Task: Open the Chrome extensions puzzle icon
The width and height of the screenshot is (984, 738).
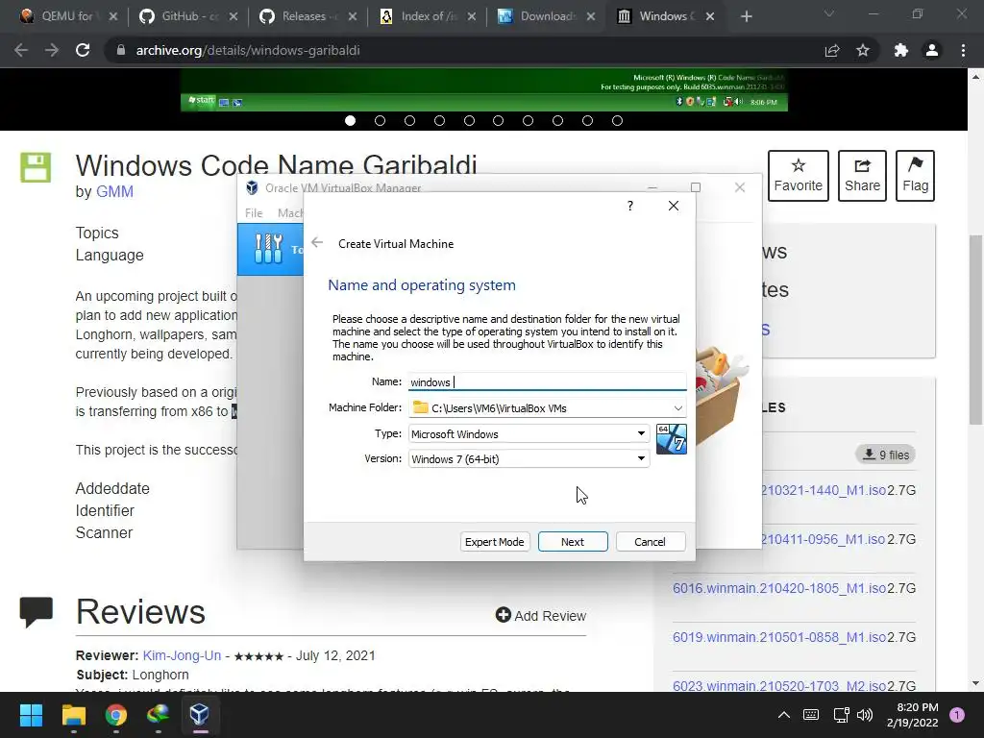Action: point(901,50)
